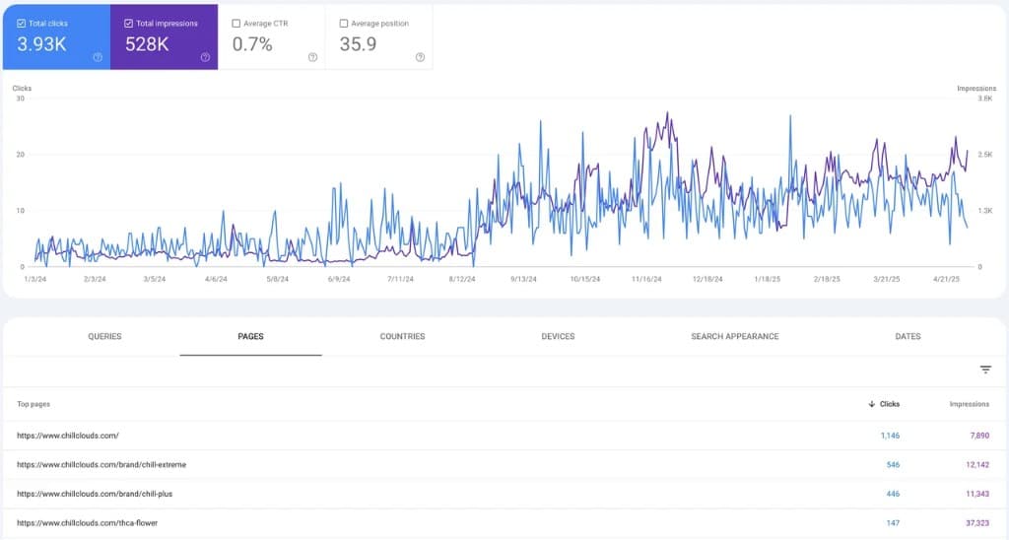This screenshot has width=1009, height=540.
Task: Click the 11/16/24 date on chart axis
Action: pos(646,279)
